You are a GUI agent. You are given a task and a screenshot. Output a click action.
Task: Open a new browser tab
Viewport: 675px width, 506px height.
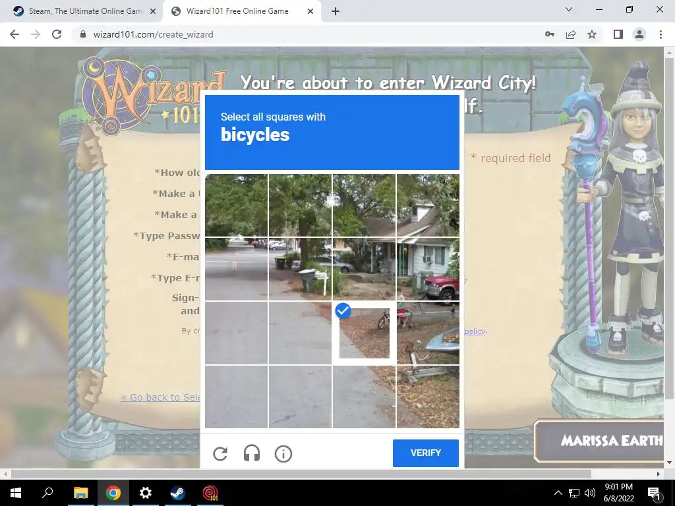[336, 12]
